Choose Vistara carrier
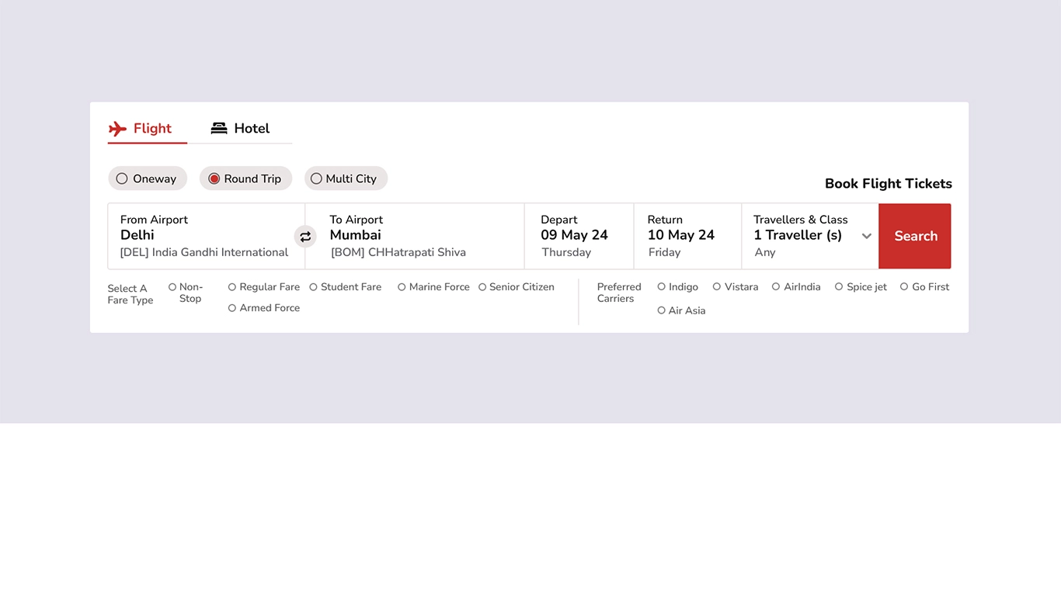 point(717,286)
